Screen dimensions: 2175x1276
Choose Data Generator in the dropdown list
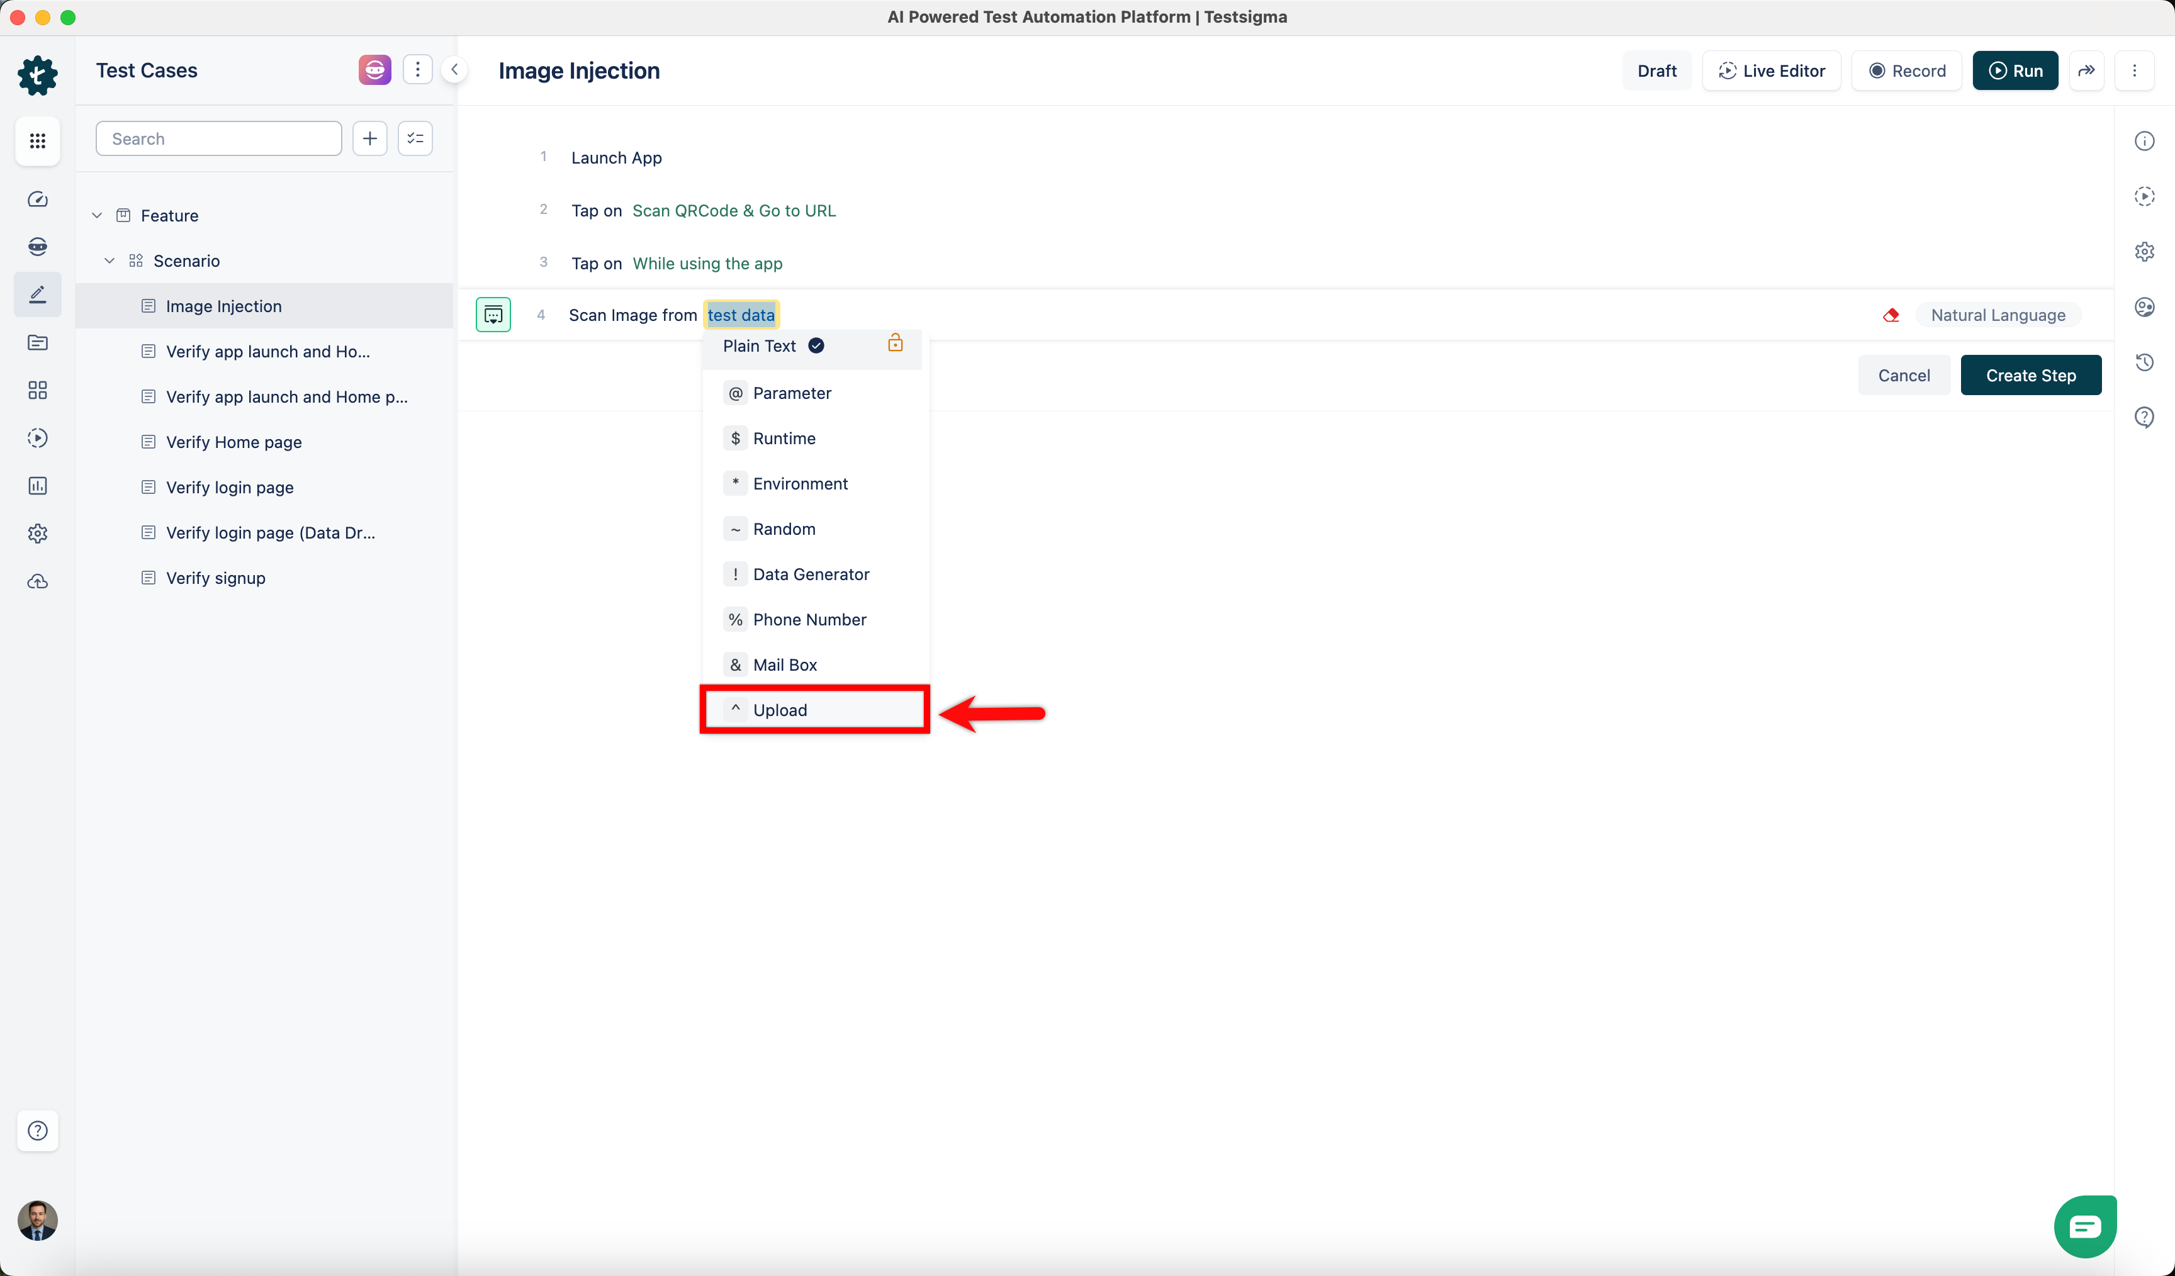click(811, 574)
